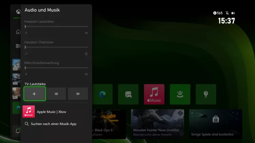Click the Gamerscore 565 indicator
This screenshot has width=255, height=143.
[x=218, y=13]
